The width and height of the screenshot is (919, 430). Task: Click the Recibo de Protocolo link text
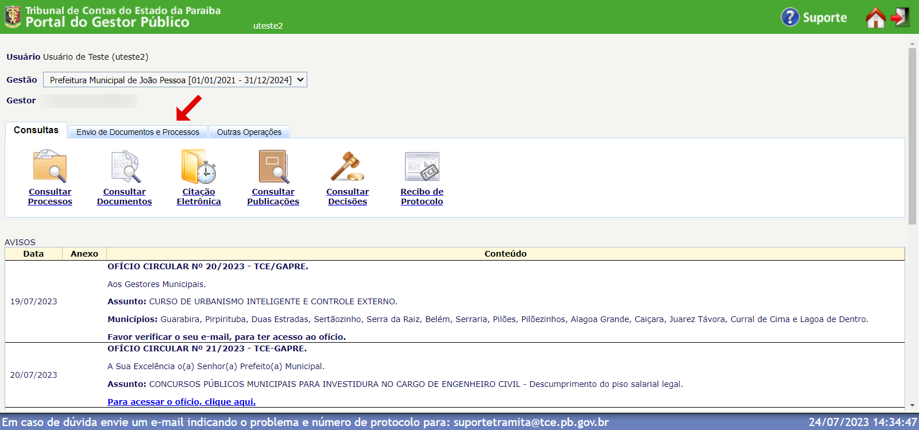point(422,196)
